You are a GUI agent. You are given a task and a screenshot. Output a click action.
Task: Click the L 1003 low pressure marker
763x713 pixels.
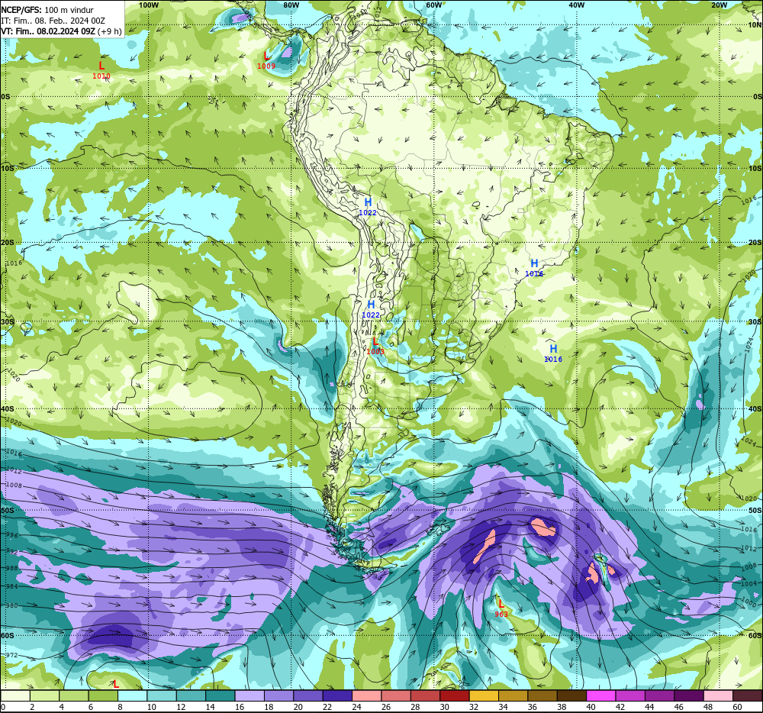point(375,346)
